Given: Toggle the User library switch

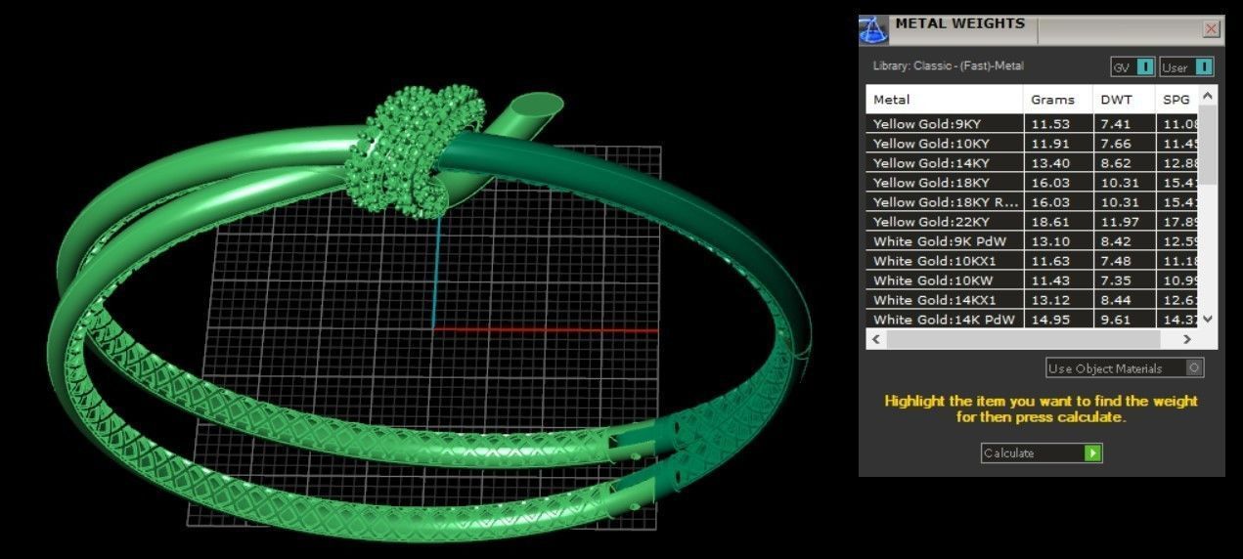Looking at the screenshot, I should pyautogui.click(x=1186, y=66).
